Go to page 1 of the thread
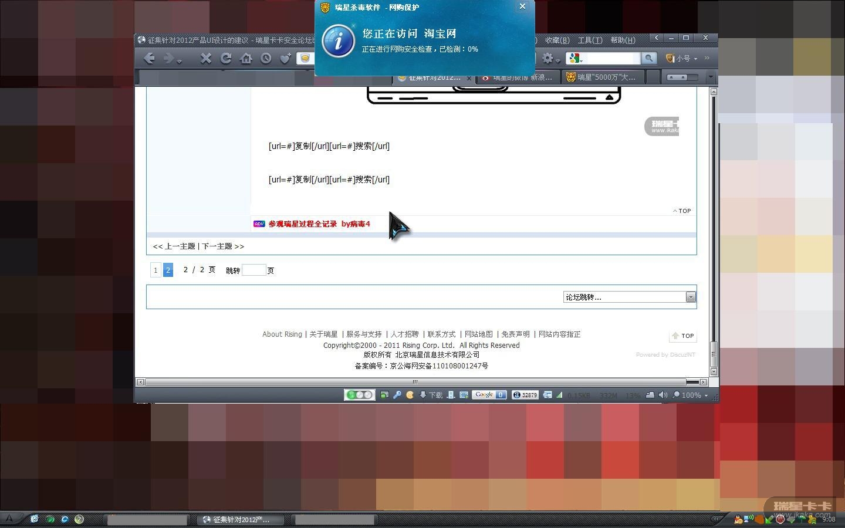Image resolution: width=845 pixels, height=528 pixels. [156, 270]
